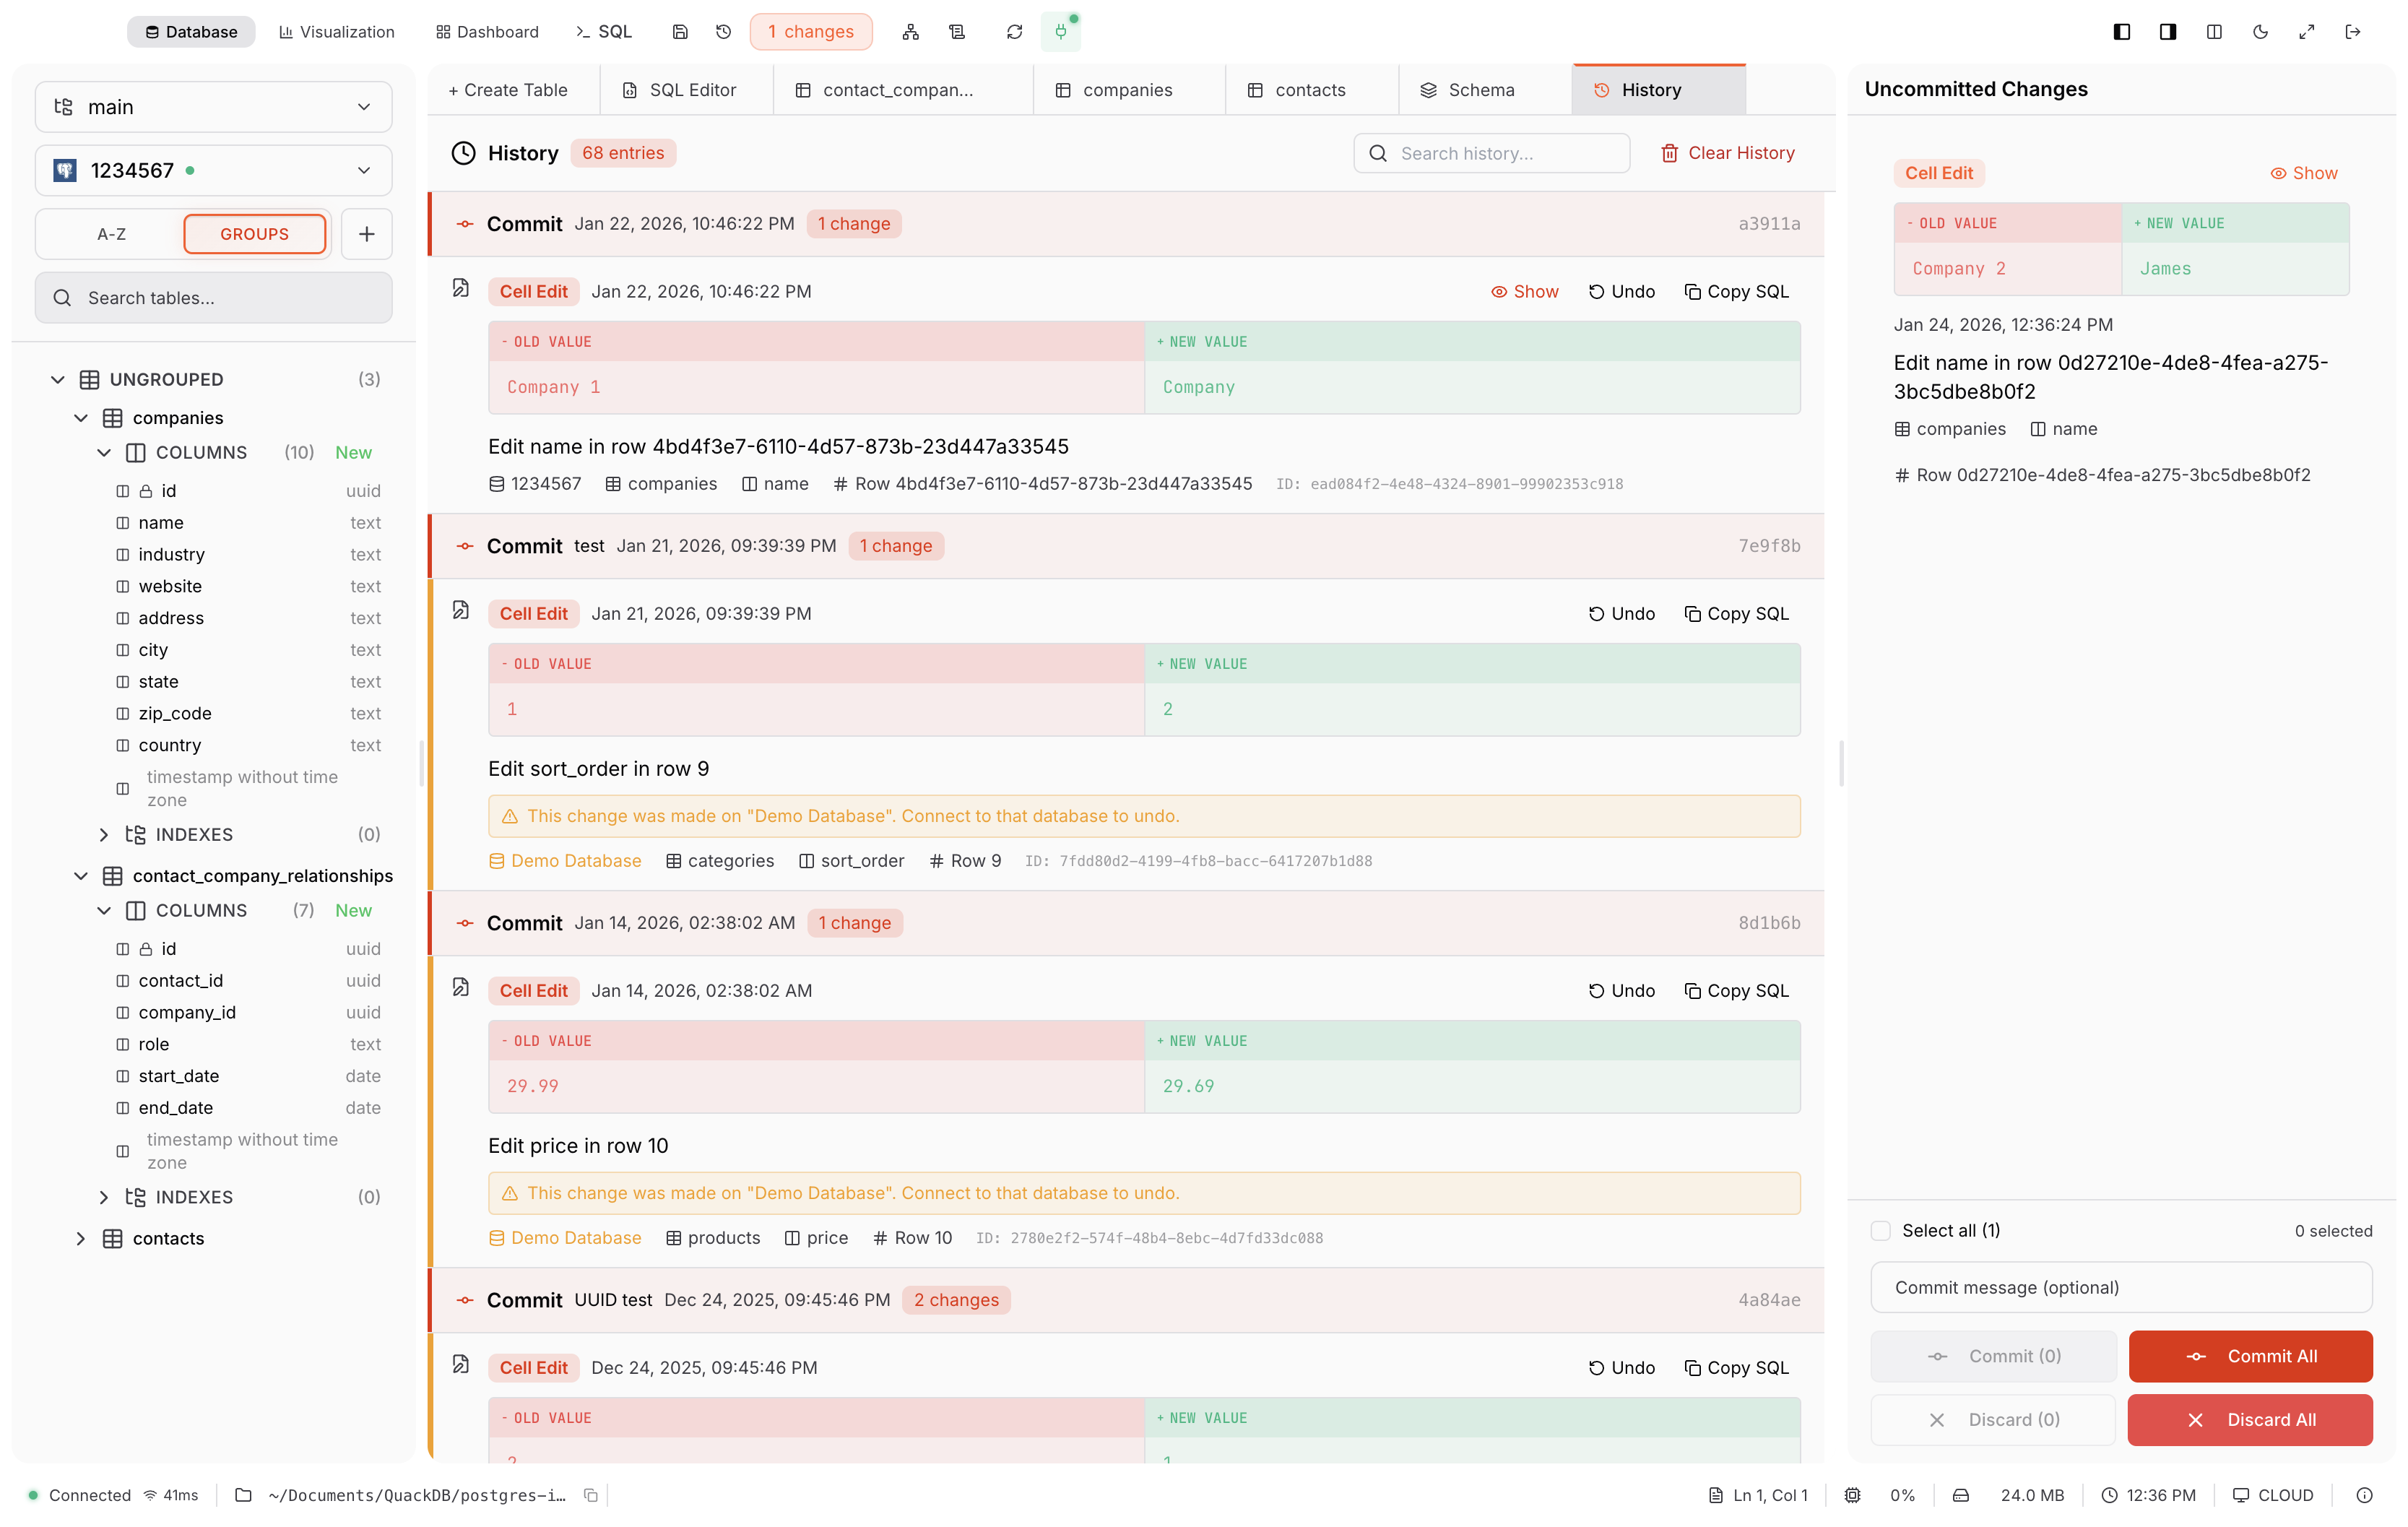Viewport: 2408px width, 1527px height.
Task: Click the folder icon in status bar
Action: 243,1496
